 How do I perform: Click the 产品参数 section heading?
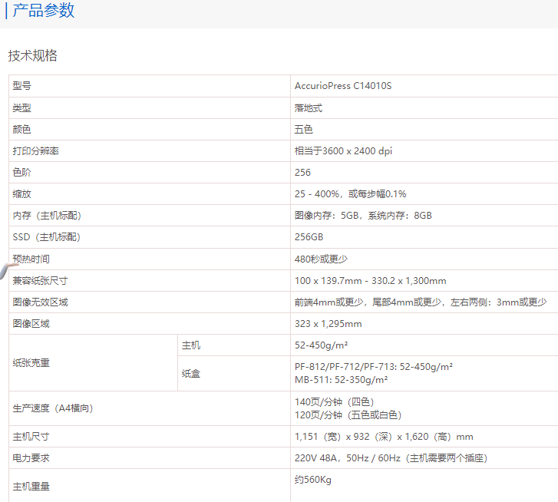[x=44, y=10]
